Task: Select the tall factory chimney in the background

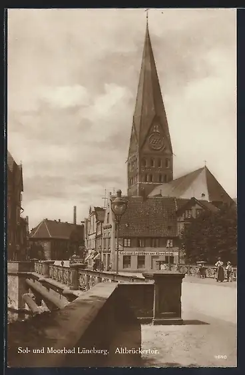Action: point(75,214)
